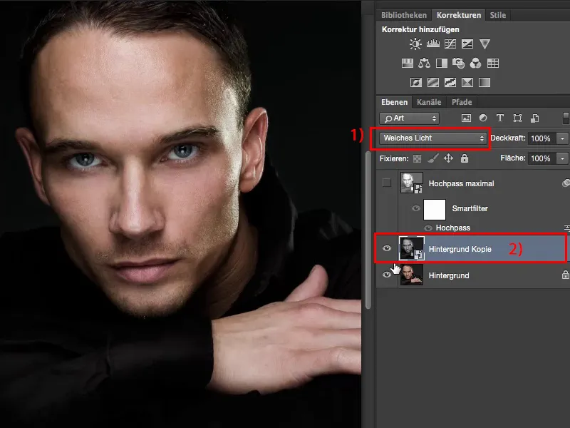The width and height of the screenshot is (570, 428).
Task: Click the canvas vertical scrollbar
Action: [368, 230]
